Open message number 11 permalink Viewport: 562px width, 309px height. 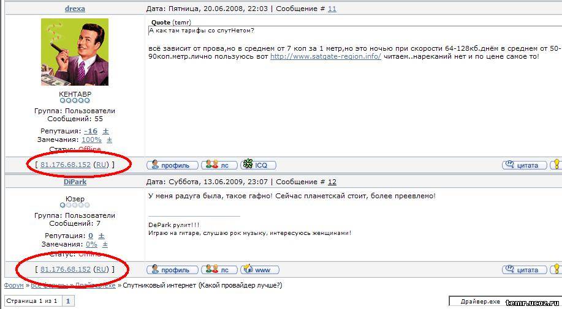332,9
